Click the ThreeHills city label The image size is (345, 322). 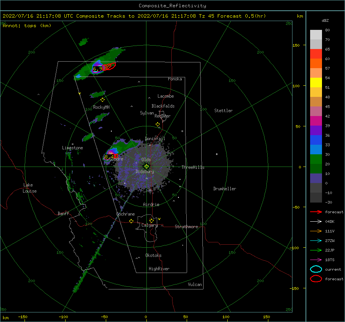(193, 167)
